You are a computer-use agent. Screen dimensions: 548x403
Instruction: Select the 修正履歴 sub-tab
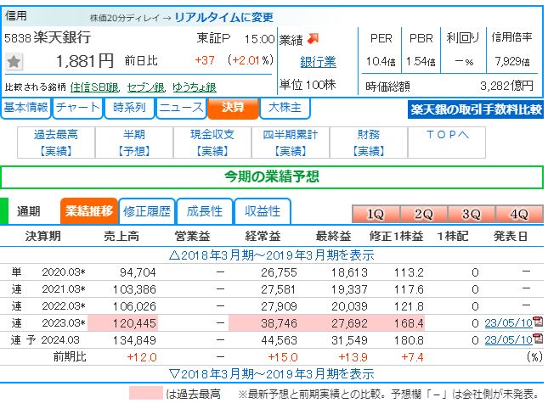tap(147, 211)
